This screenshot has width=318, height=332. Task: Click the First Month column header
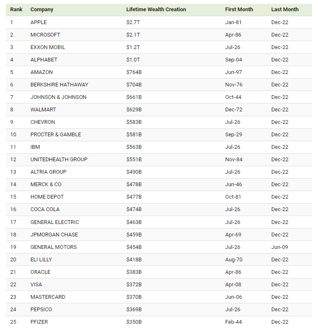pos(239,10)
